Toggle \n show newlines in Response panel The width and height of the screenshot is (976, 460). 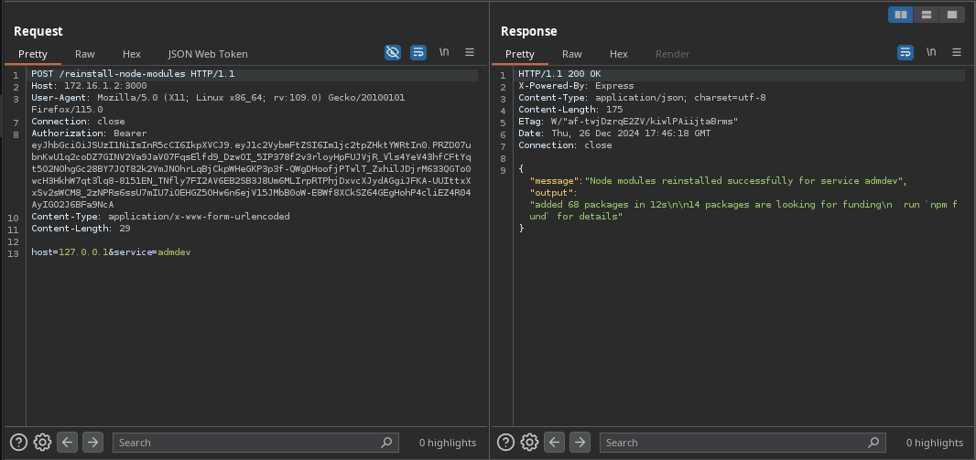click(931, 53)
